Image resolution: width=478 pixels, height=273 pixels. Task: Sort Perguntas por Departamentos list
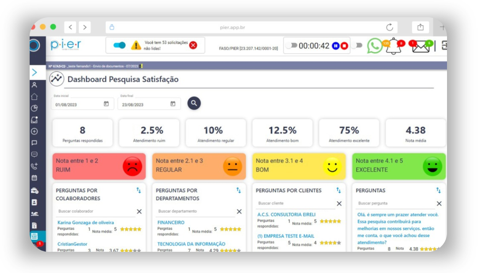point(239,190)
